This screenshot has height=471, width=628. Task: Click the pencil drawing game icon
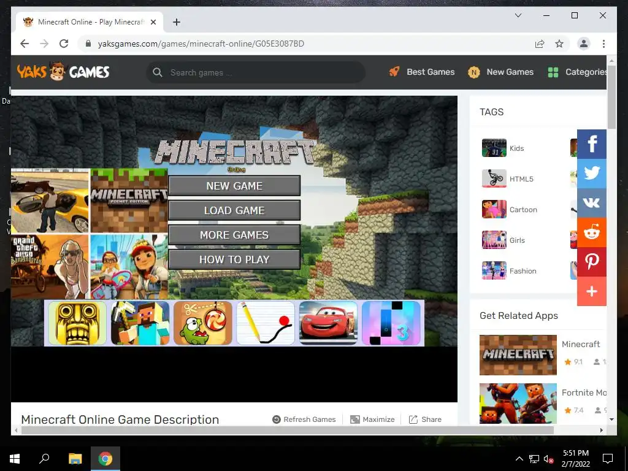tap(266, 323)
